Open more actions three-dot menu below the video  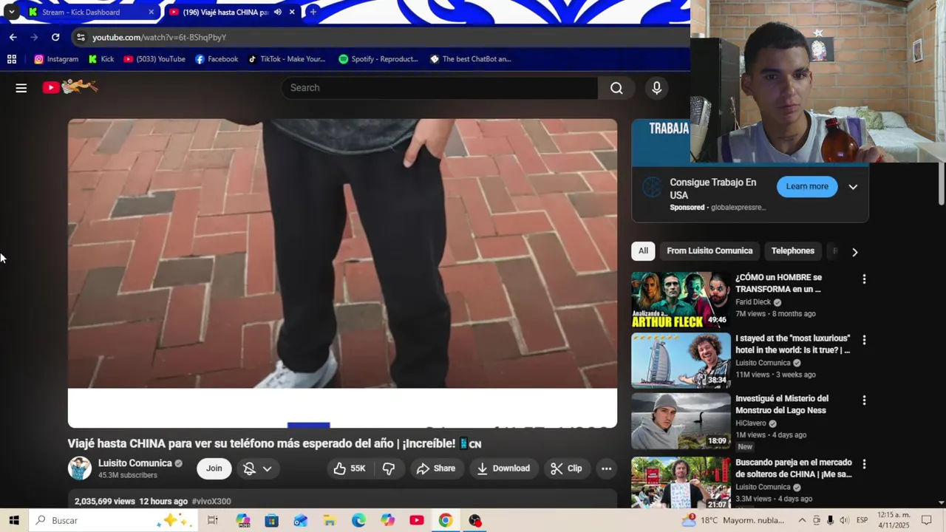(606, 468)
